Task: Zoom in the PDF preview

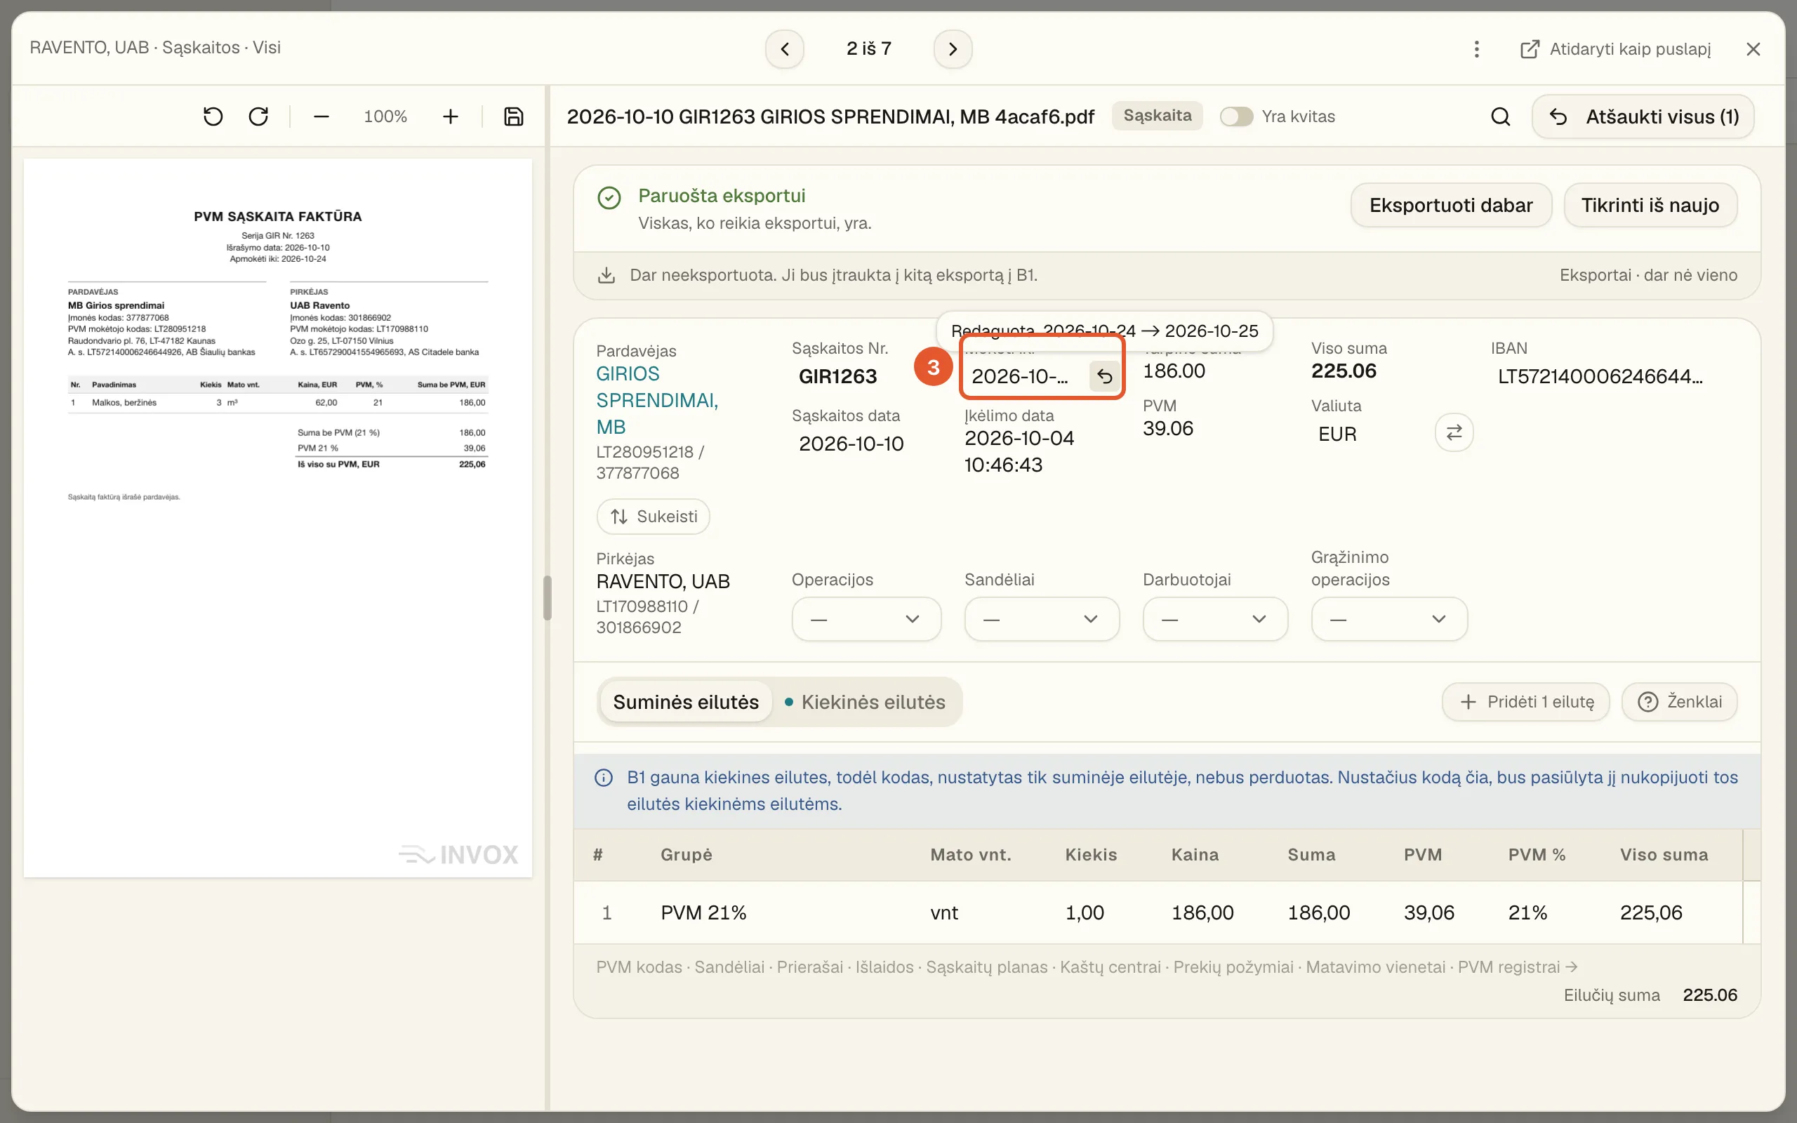Action: [450, 117]
